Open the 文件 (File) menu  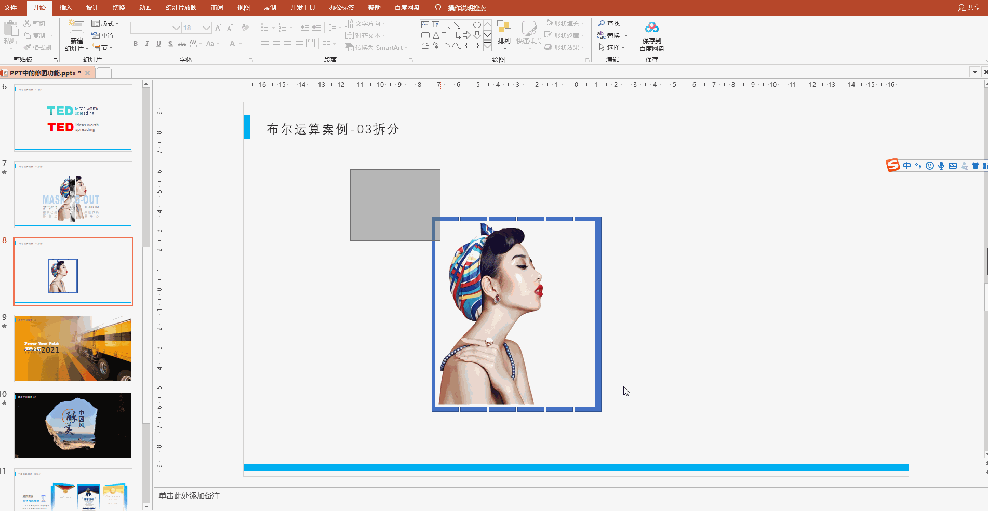[10, 8]
